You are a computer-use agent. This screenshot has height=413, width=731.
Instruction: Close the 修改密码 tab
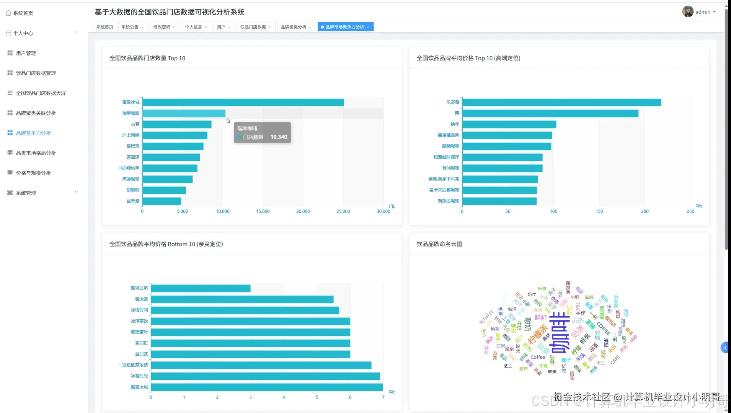pos(174,27)
